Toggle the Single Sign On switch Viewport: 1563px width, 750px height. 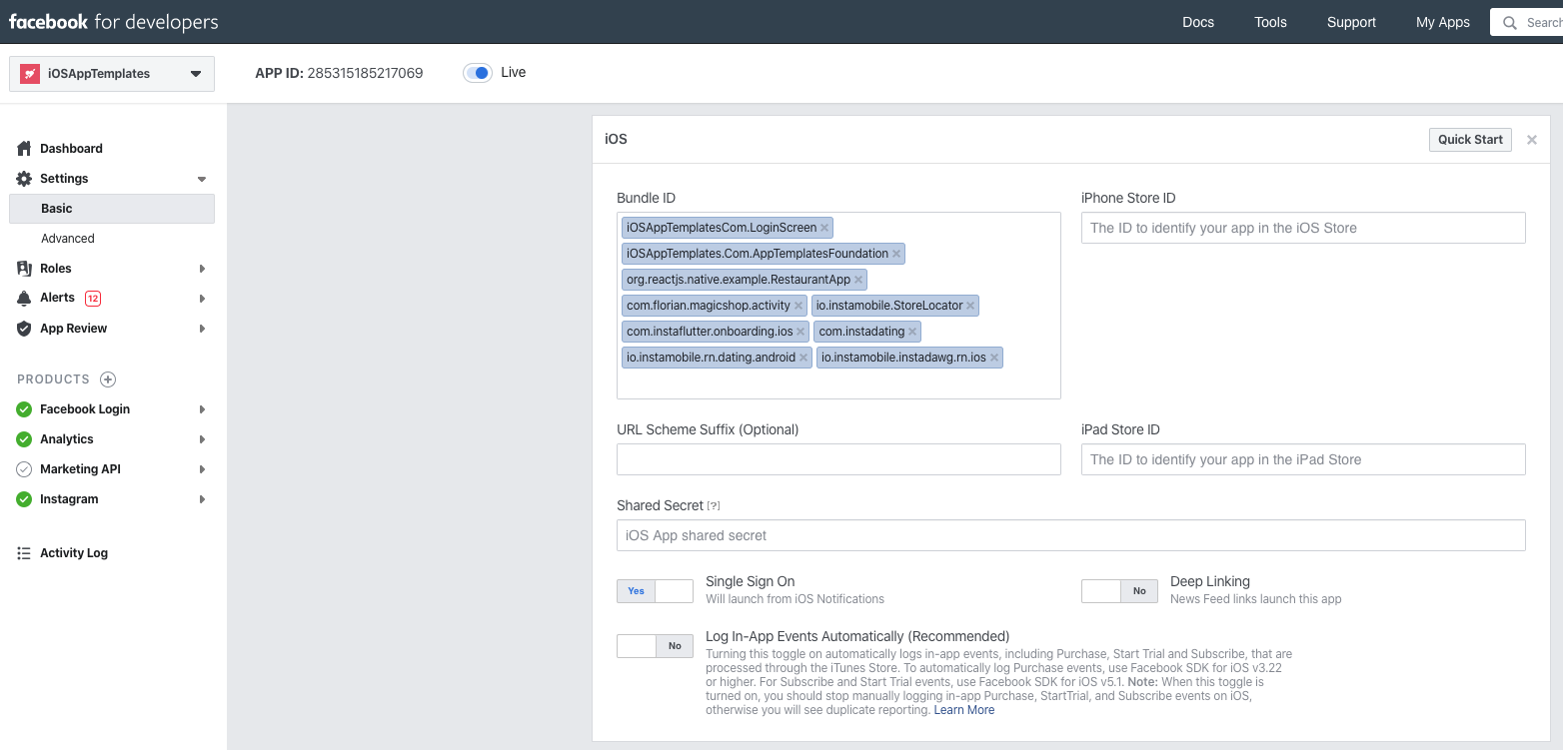pos(655,591)
